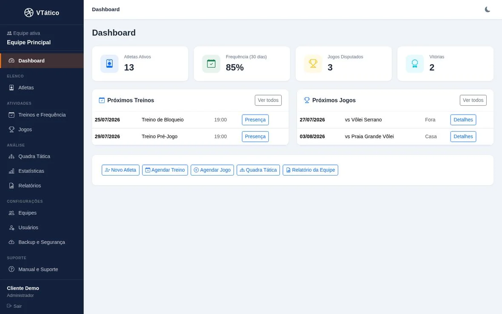Click the VTático logo icon
The width and height of the screenshot is (502, 314).
pos(29,12)
